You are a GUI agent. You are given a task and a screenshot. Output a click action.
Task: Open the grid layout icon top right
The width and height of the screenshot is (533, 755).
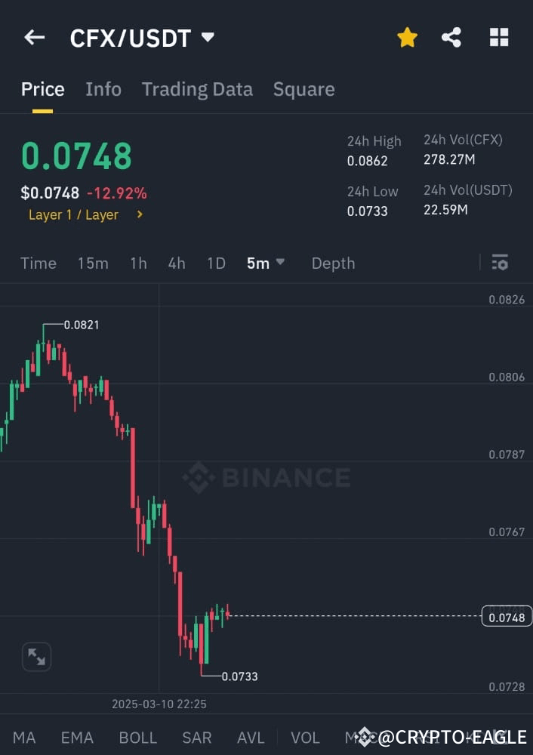[499, 37]
